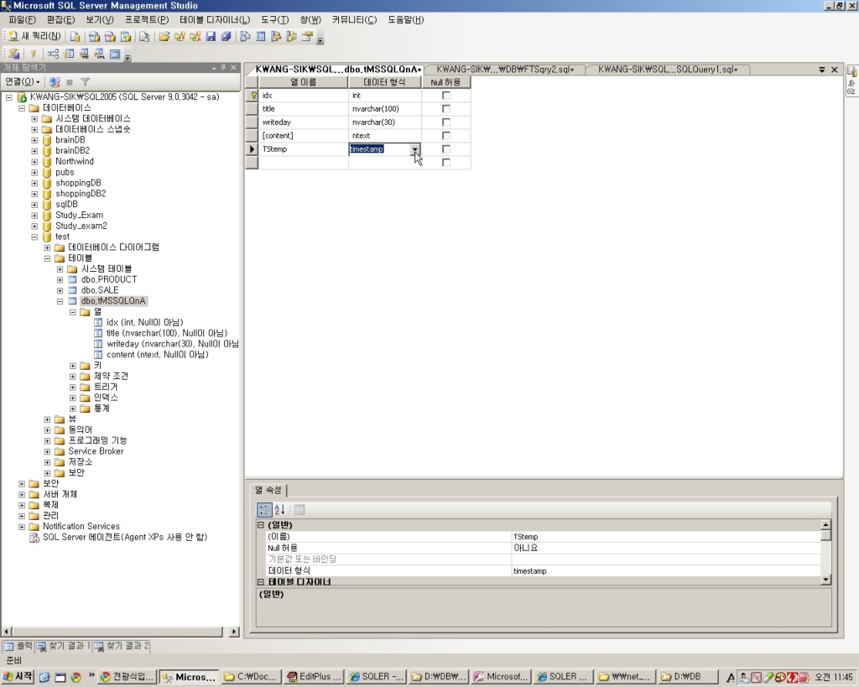Expand the 트리거 folder

tap(73, 388)
